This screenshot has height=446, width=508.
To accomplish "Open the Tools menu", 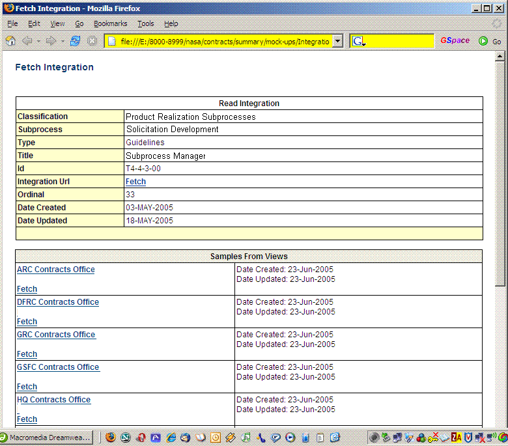I will (145, 23).
